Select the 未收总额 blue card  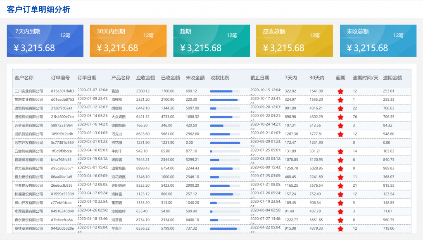pyautogui.click(x=378, y=41)
